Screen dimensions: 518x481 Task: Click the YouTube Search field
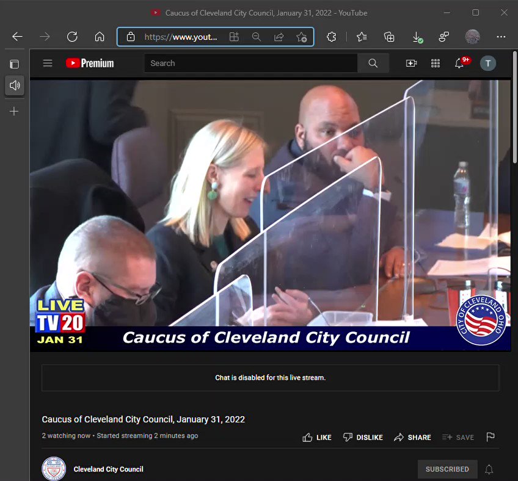click(x=250, y=63)
